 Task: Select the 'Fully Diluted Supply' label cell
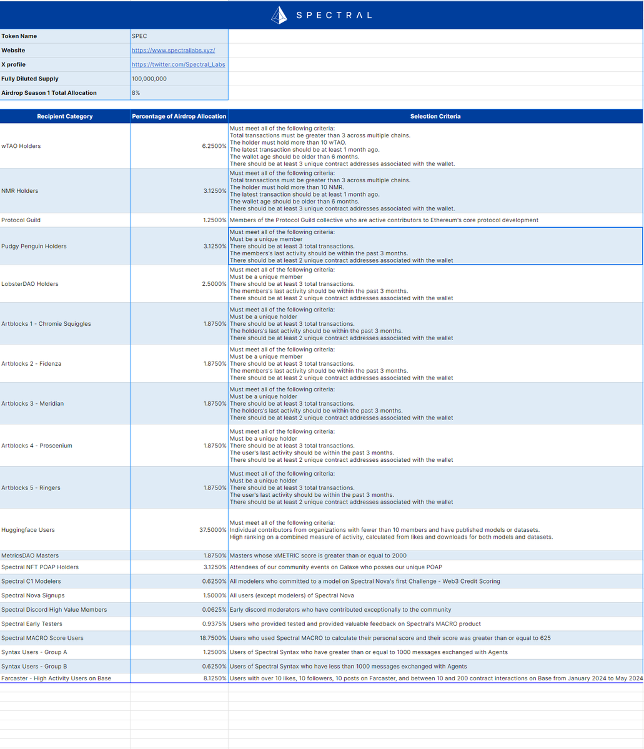65,79
